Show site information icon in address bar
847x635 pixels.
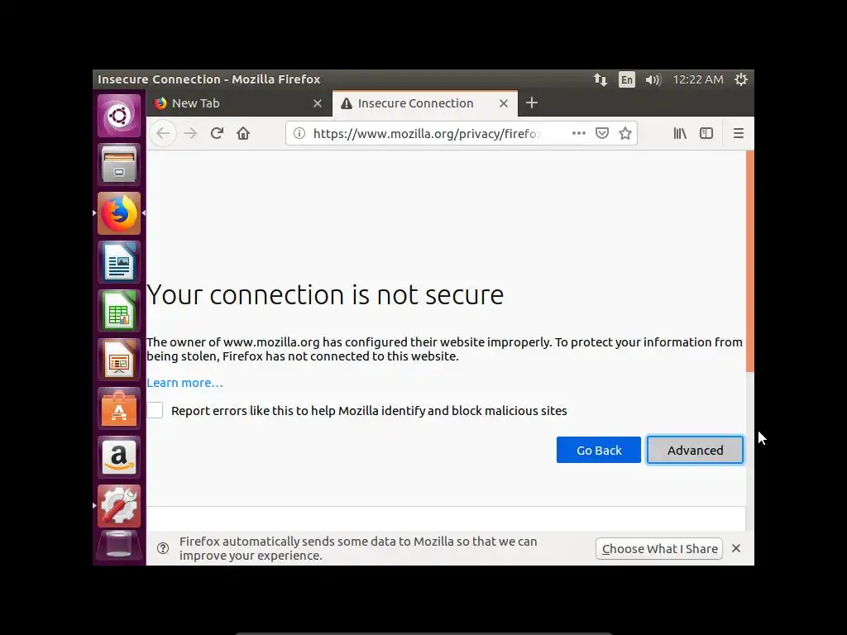pyautogui.click(x=299, y=133)
